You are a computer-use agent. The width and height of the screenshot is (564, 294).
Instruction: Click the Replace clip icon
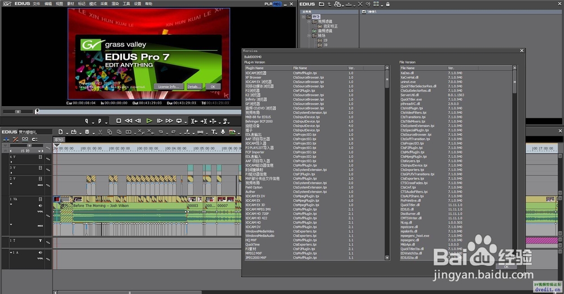128,132
